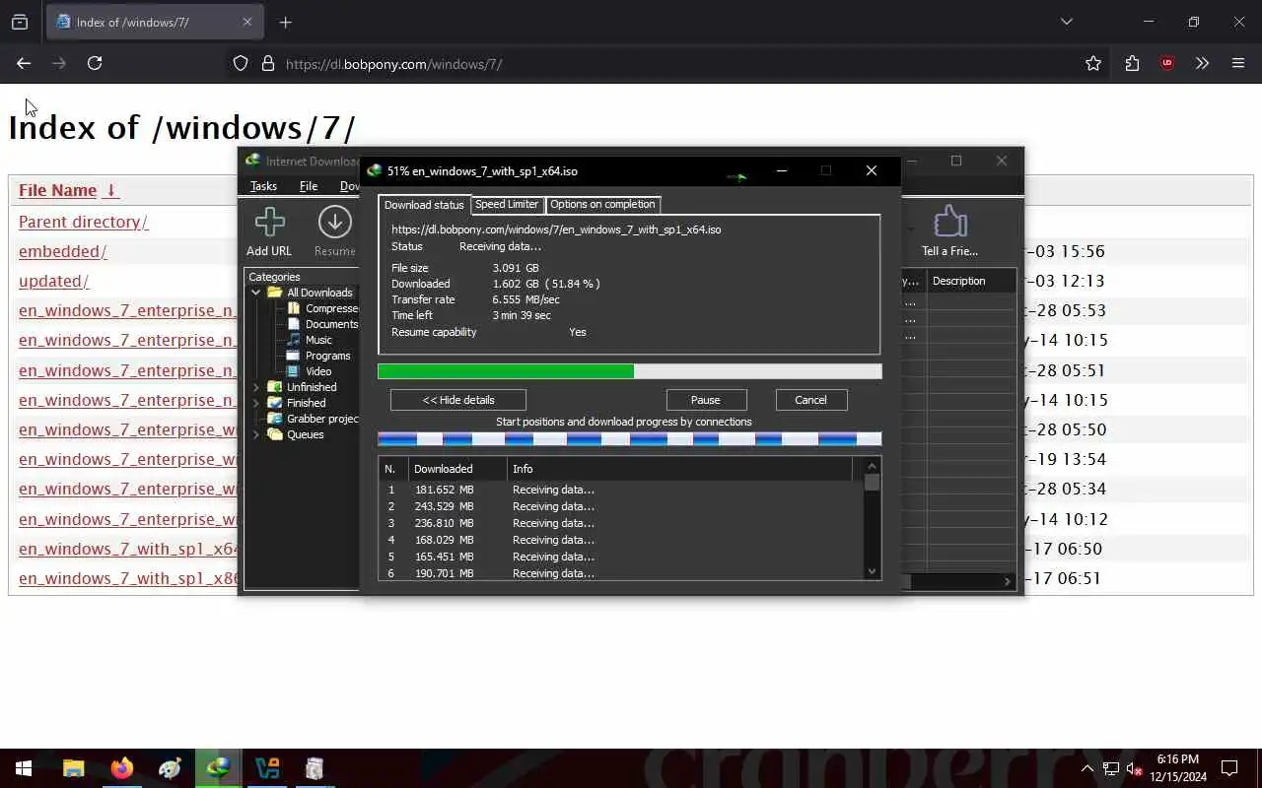Open the Windows Start menu
This screenshot has width=1262, height=788.
click(x=24, y=768)
